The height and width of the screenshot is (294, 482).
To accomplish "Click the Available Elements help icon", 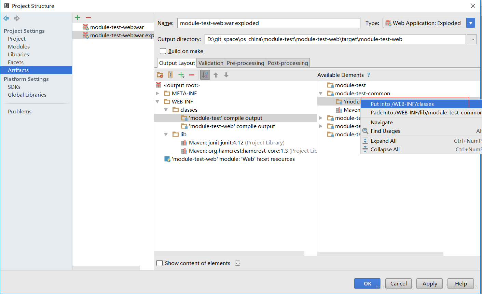I will pos(369,75).
